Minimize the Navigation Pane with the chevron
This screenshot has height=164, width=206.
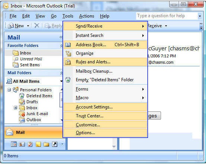[x=61, y=37]
